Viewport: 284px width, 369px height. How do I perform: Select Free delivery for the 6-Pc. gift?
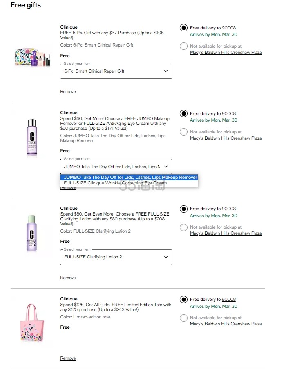pos(183,28)
